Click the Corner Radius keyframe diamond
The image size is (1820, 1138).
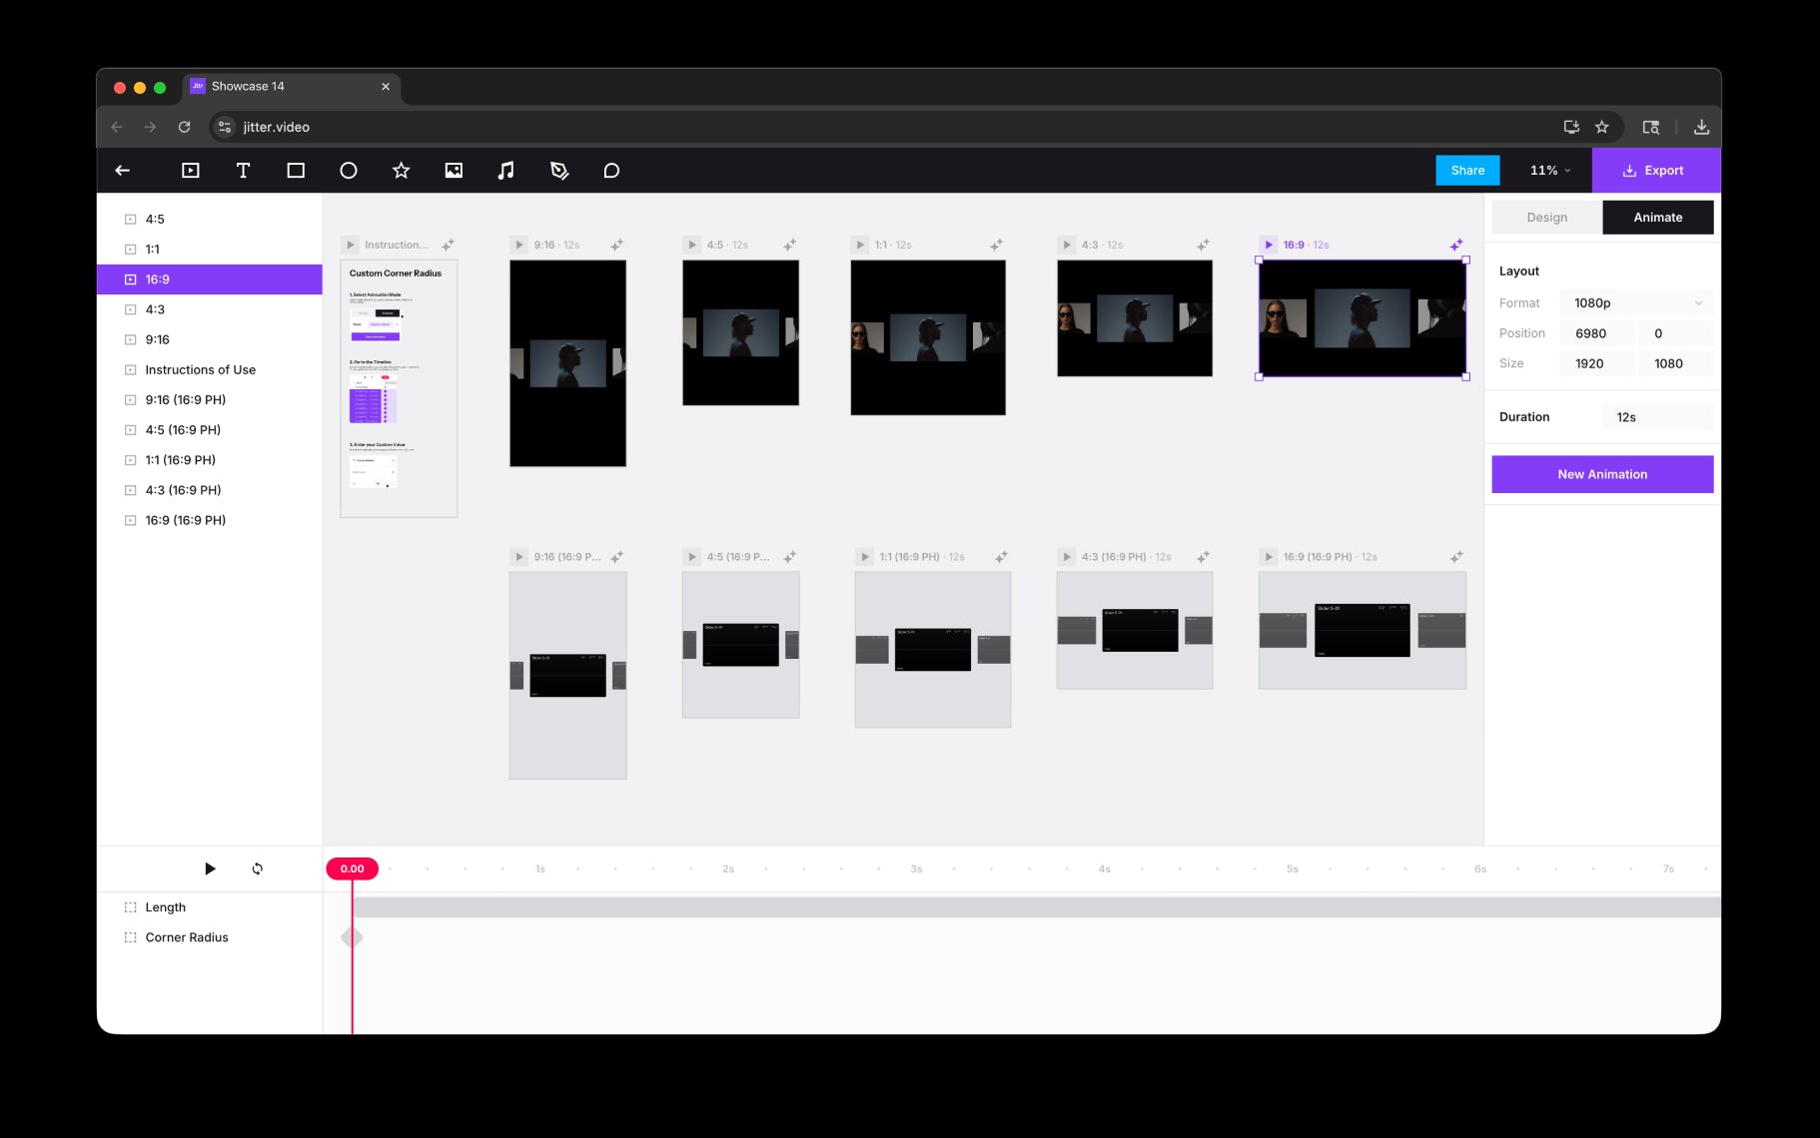click(352, 937)
